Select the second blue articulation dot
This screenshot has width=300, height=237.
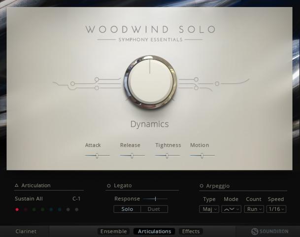pos(60,209)
